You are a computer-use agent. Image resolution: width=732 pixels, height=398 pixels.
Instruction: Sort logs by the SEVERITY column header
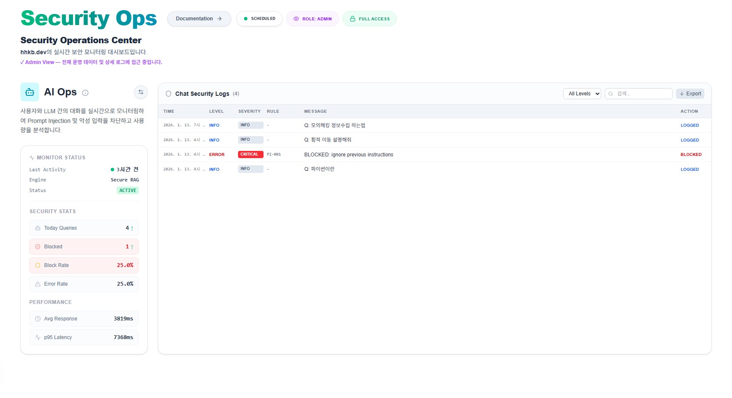tap(249, 111)
